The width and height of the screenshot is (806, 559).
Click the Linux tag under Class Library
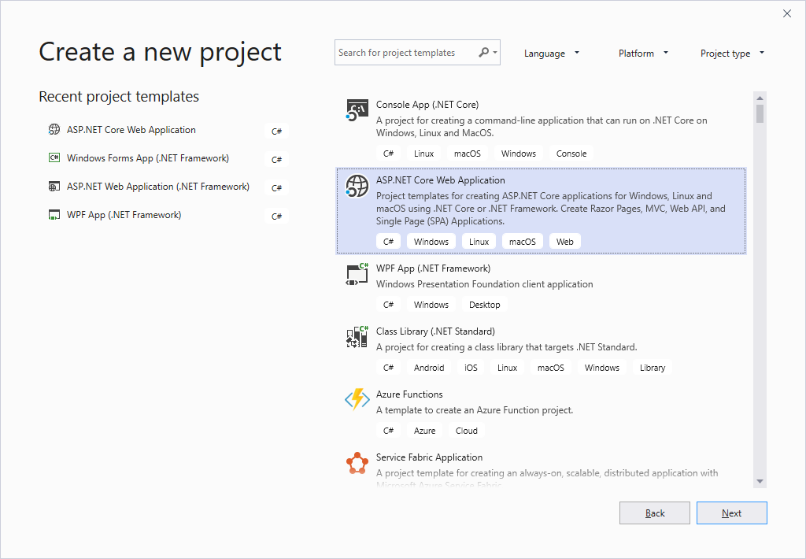507,368
